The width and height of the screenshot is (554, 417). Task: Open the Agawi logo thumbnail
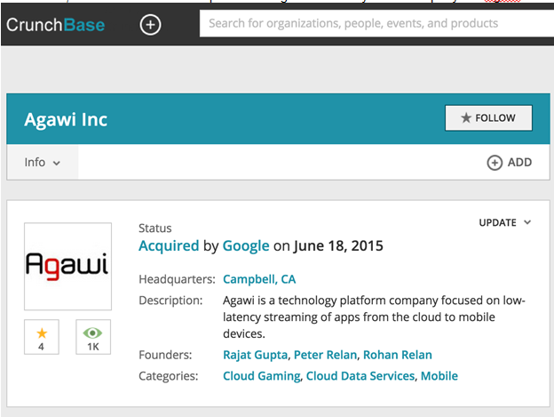tap(67, 267)
